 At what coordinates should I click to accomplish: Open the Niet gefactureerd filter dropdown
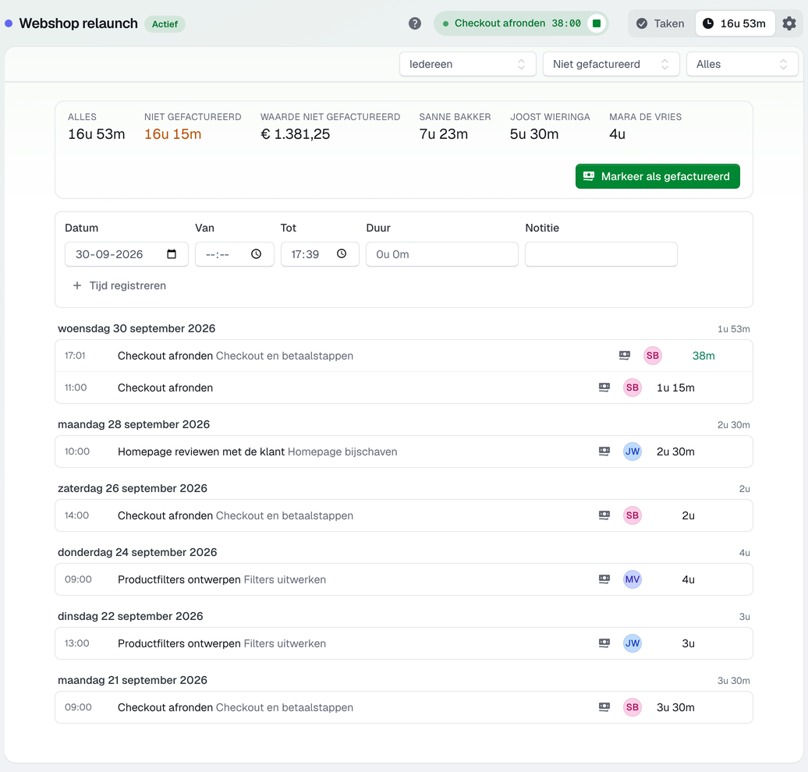click(x=611, y=65)
